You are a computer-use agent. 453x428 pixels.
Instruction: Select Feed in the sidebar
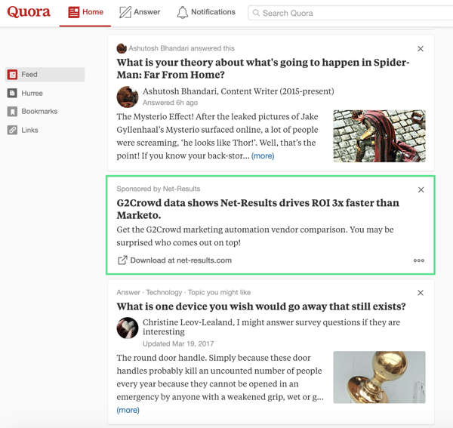pos(45,75)
